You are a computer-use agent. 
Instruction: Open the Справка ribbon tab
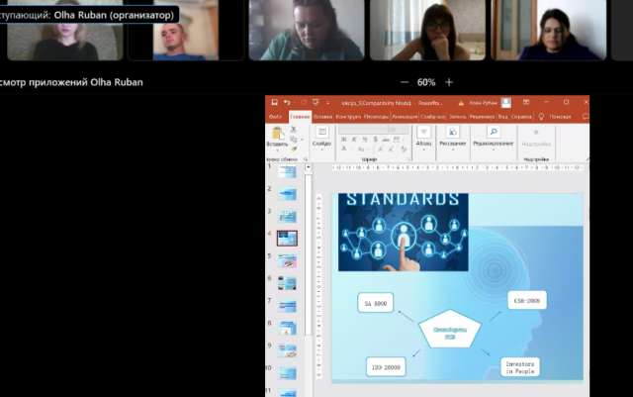click(x=521, y=117)
